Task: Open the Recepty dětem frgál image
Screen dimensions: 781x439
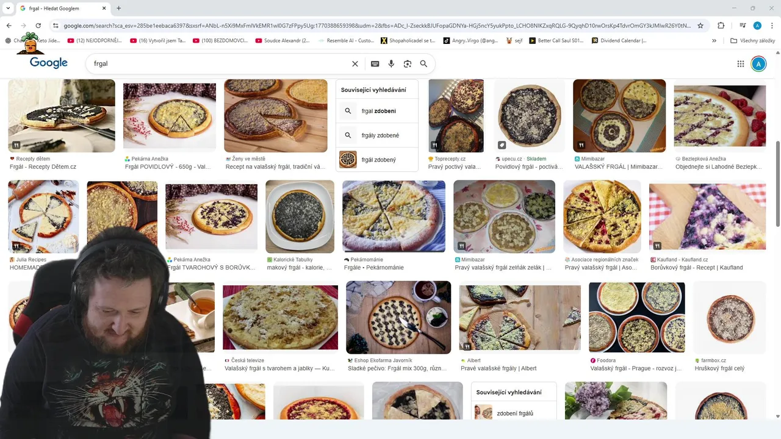Action: click(62, 116)
